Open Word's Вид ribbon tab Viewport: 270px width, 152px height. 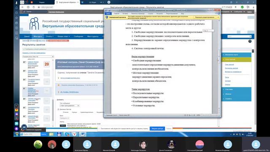click(182, 14)
